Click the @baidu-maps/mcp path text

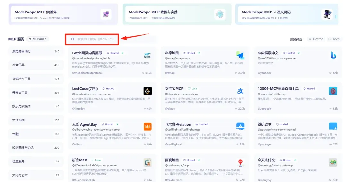(177, 165)
